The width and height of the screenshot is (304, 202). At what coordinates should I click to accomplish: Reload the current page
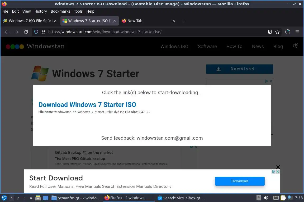tap(26, 32)
